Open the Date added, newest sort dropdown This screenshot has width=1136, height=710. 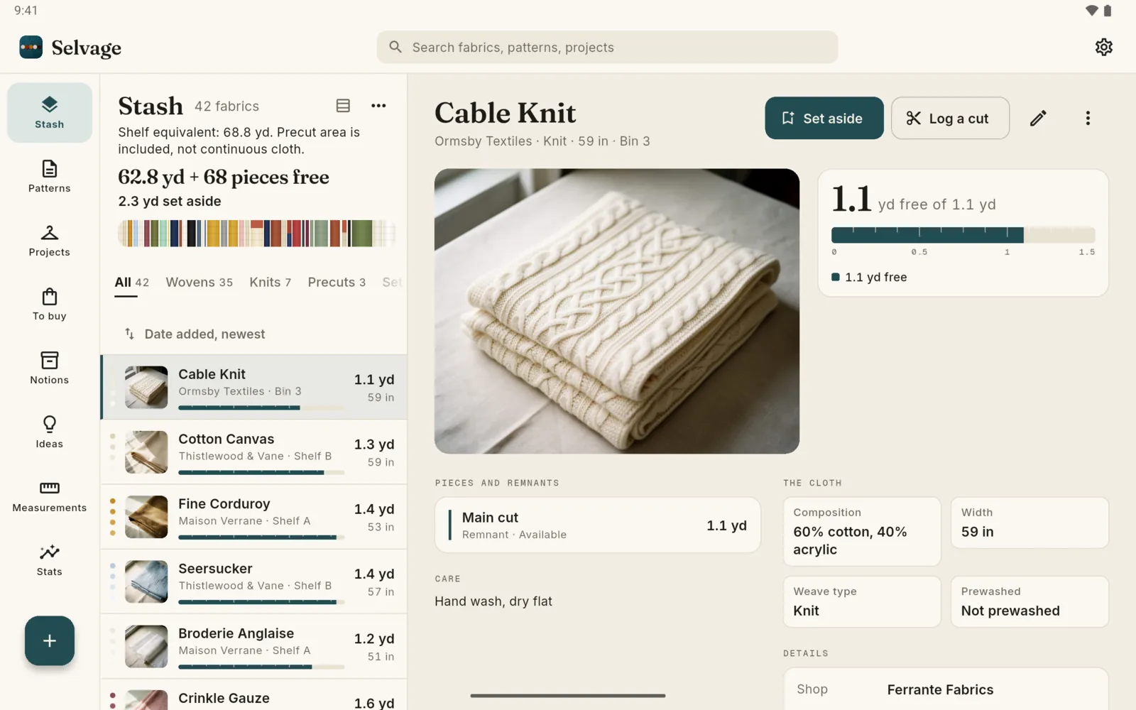click(195, 334)
